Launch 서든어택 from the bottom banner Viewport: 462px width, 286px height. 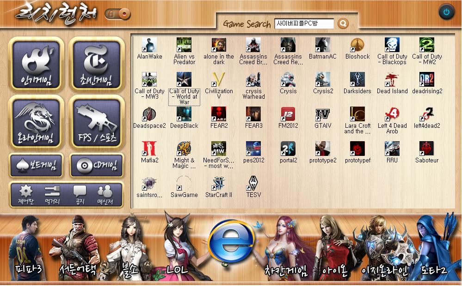[77, 248]
